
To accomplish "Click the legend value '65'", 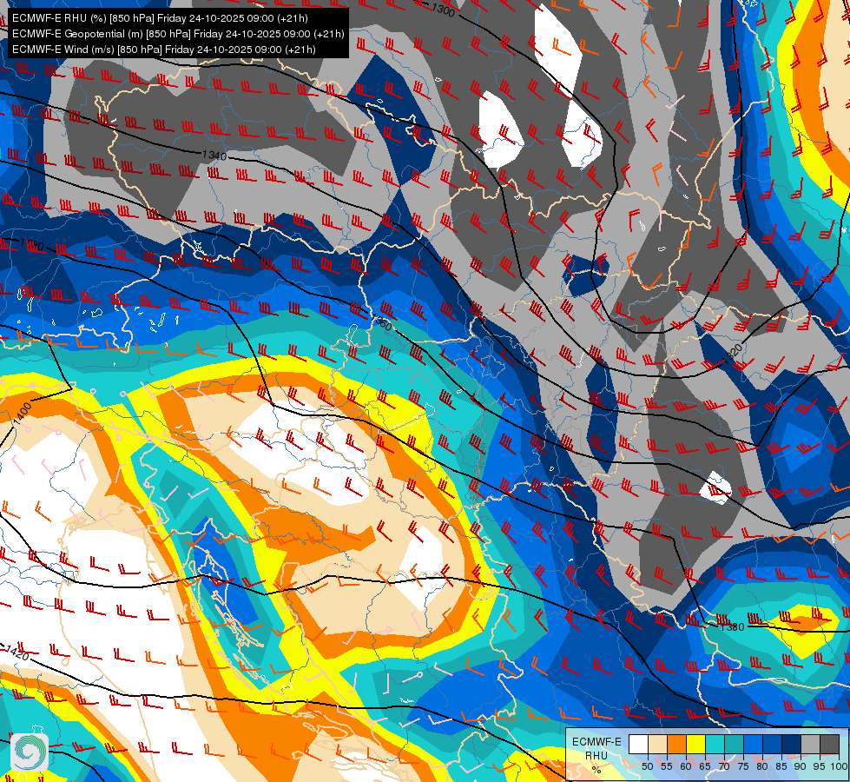I will pos(705,766).
